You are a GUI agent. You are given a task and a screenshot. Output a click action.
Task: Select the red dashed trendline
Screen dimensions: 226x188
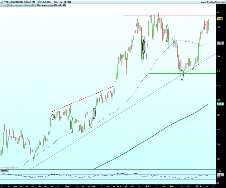pyautogui.click(x=83, y=99)
